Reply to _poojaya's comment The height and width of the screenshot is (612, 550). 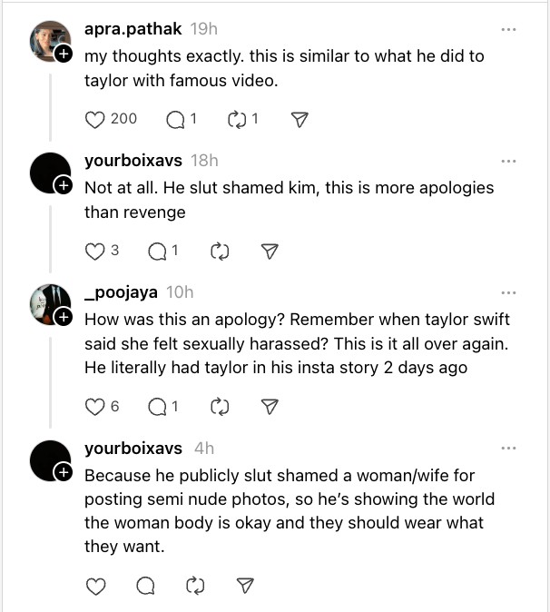click(156, 407)
